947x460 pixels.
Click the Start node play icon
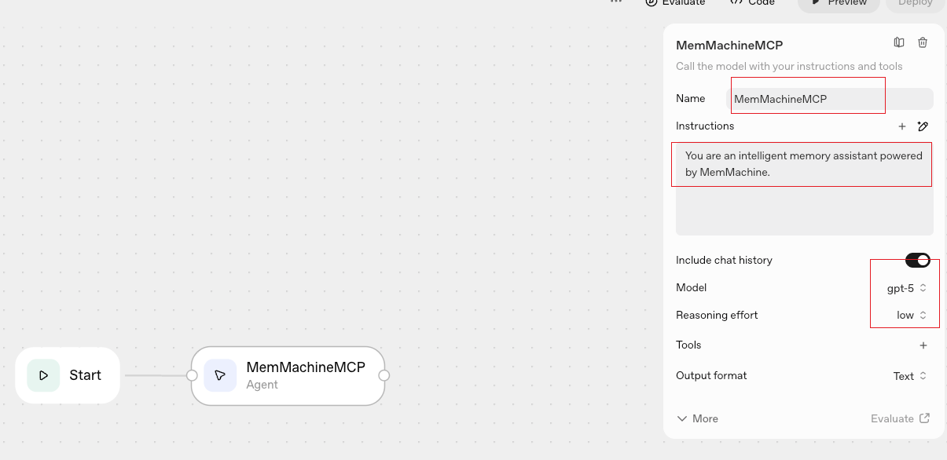point(43,375)
